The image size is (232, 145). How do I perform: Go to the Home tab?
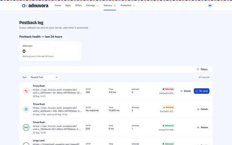[x=58, y=5]
